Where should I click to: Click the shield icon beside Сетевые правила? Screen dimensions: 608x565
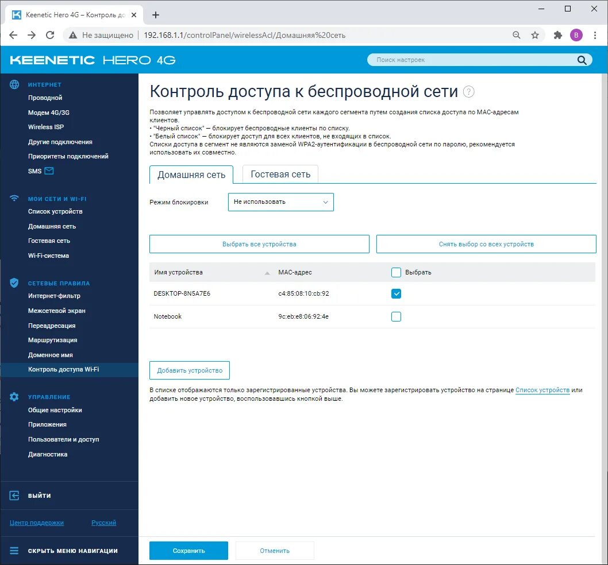tap(14, 283)
